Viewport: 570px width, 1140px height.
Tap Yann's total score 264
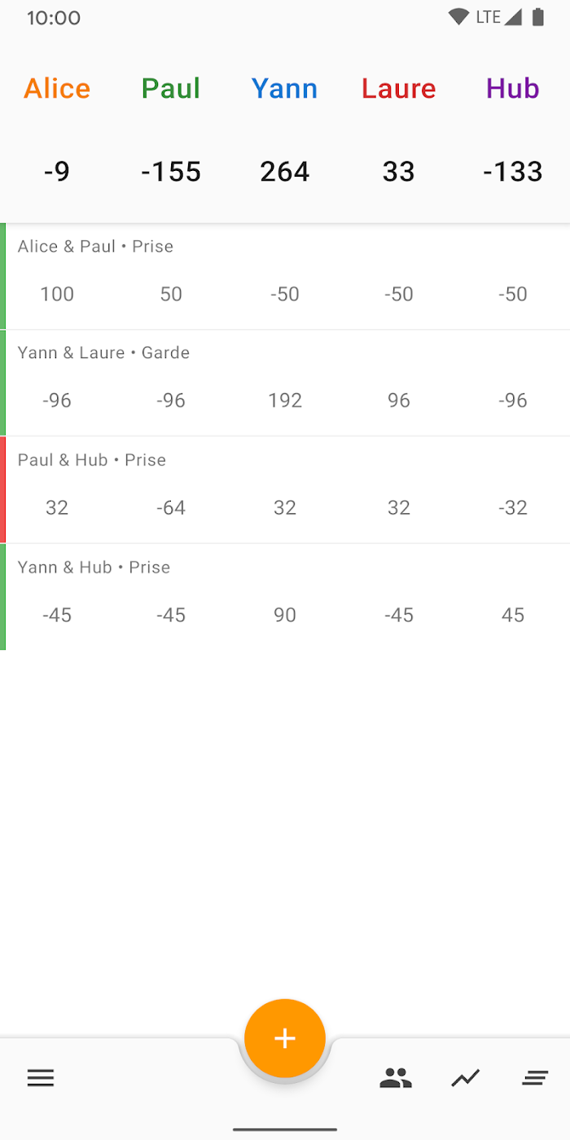click(x=285, y=172)
